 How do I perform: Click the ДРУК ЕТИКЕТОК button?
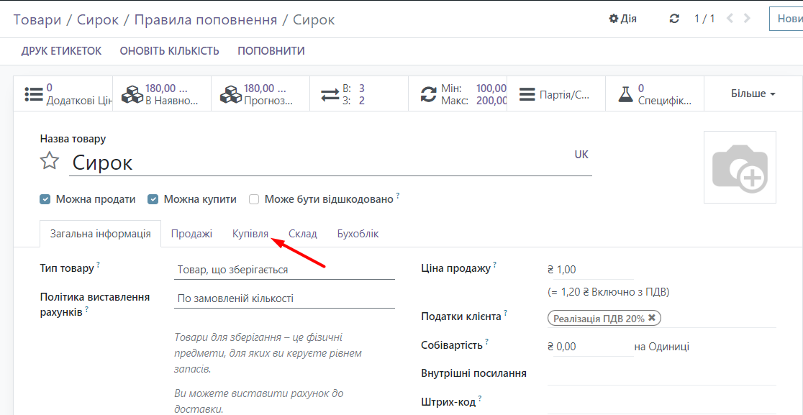click(x=61, y=51)
